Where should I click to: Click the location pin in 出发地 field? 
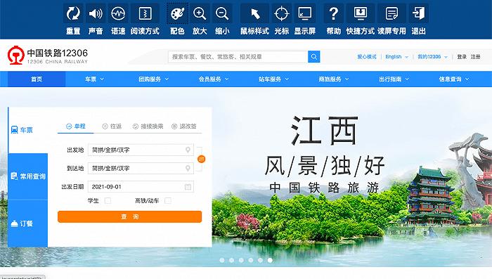pyautogui.click(x=188, y=150)
